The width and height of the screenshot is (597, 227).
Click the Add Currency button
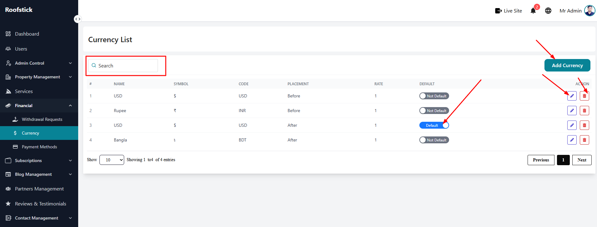coord(567,65)
